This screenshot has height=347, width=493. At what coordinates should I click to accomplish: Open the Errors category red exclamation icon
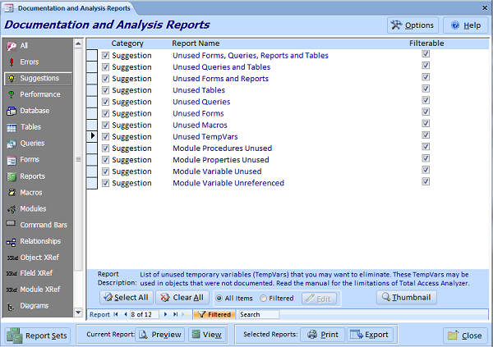(x=12, y=62)
